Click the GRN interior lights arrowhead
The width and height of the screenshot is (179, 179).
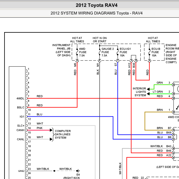148,89
